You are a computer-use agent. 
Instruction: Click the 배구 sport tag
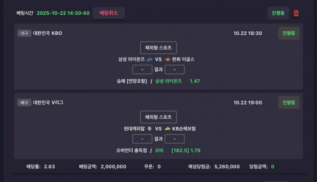(24, 102)
